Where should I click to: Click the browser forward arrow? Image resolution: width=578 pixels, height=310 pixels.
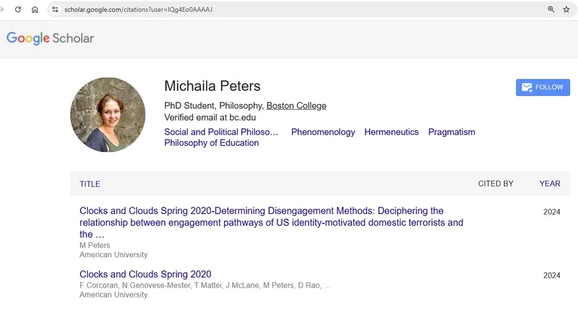tap(2, 9)
